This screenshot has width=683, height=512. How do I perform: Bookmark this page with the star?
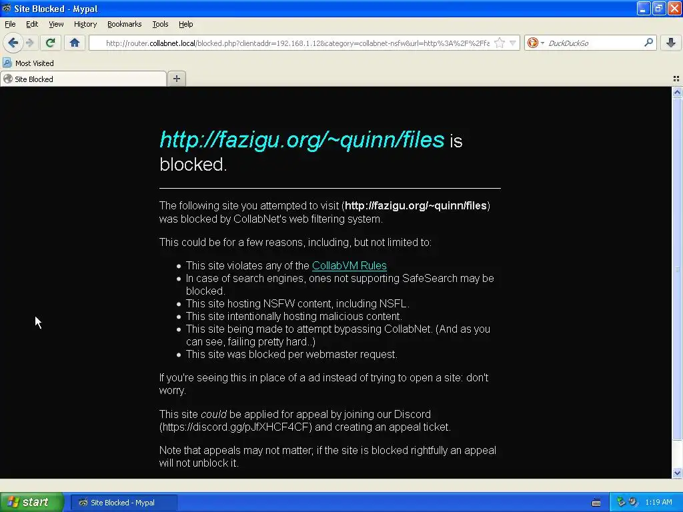pos(500,43)
